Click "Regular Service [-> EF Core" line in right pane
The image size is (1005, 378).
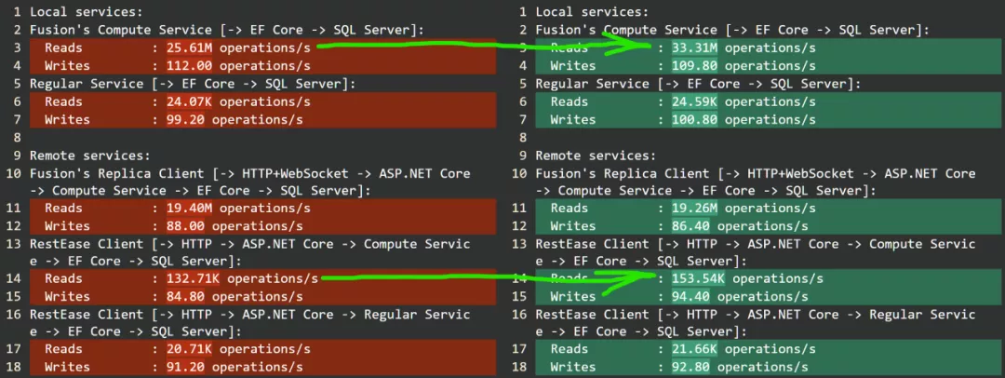698,84
